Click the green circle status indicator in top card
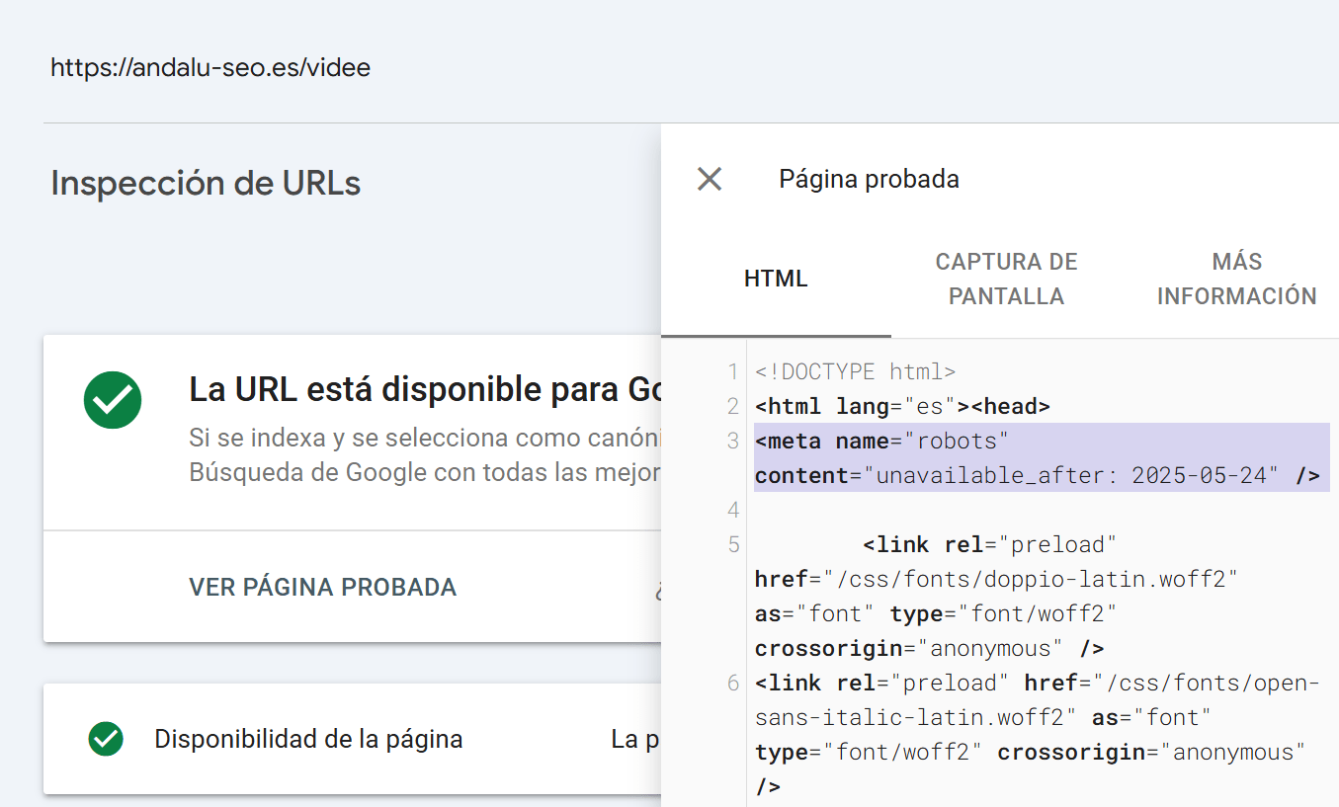1339x807 pixels. [112, 400]
